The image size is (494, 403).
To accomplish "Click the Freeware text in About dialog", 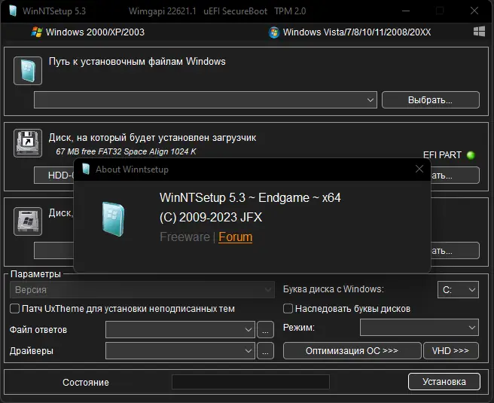I will (x=184, y=237).
